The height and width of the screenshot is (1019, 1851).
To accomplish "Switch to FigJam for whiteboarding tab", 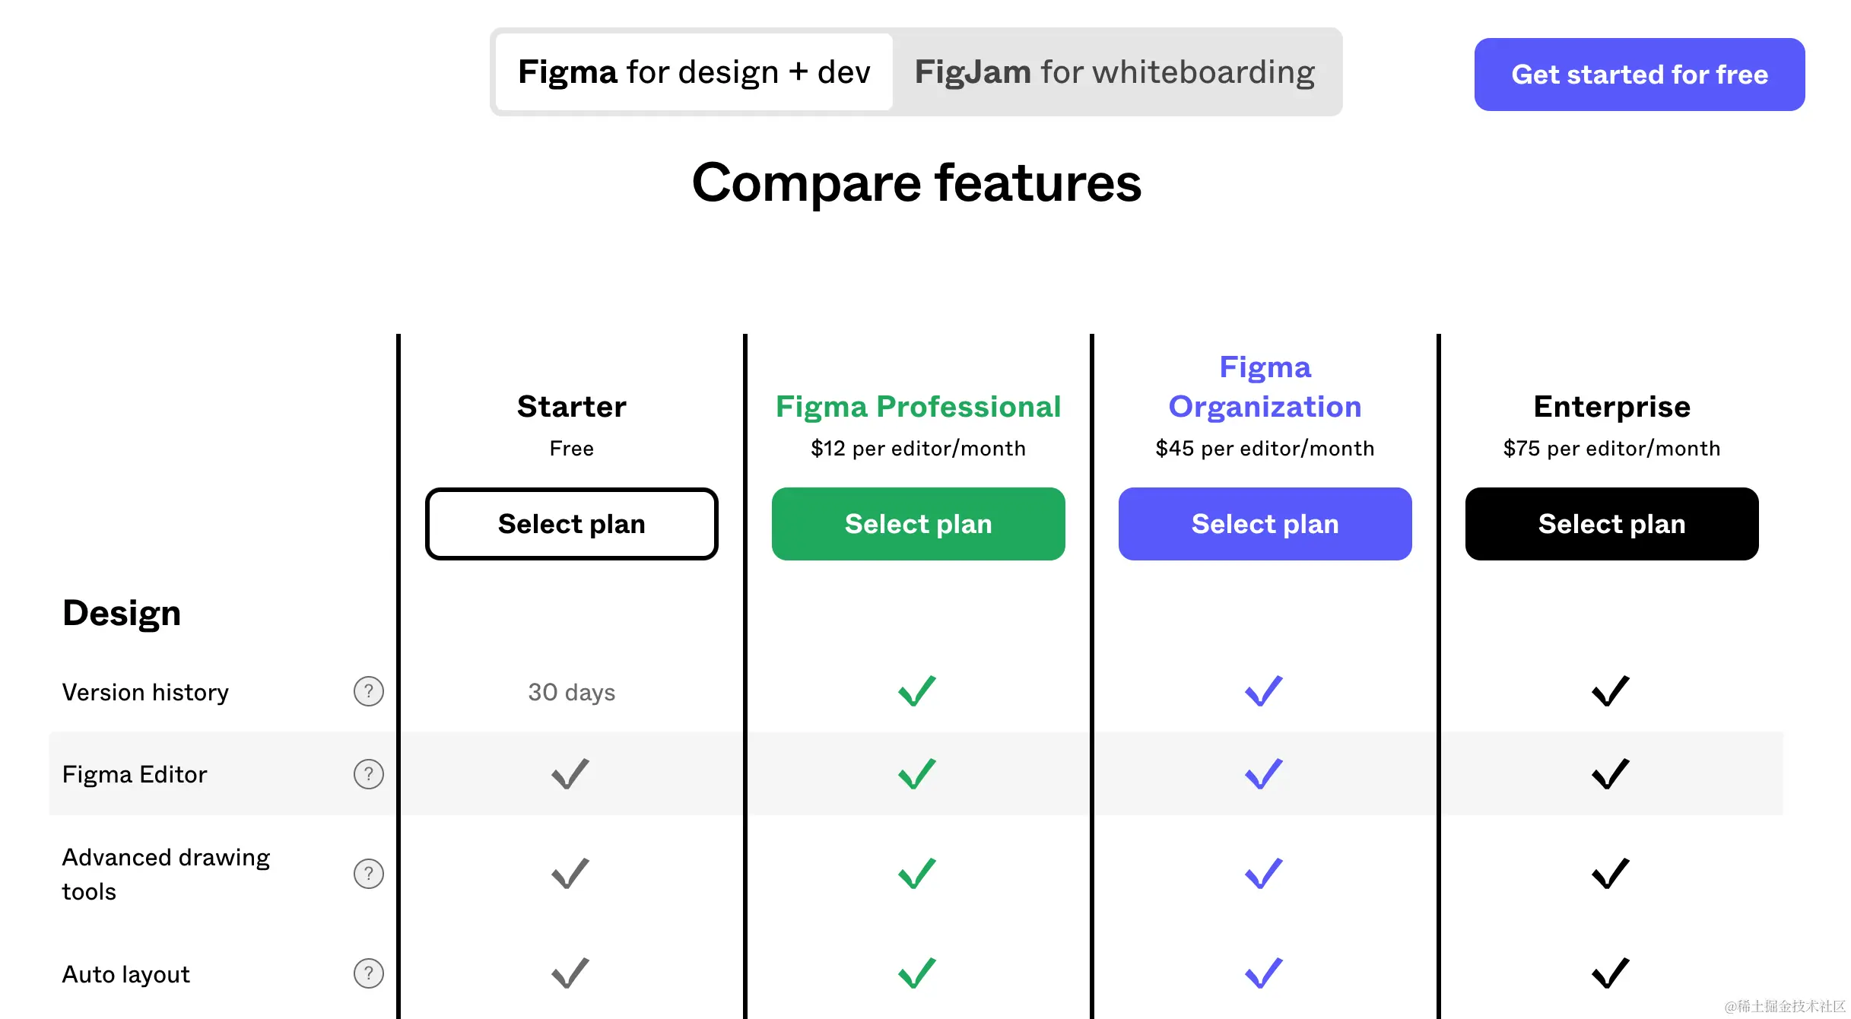I will coord(1114,72).
